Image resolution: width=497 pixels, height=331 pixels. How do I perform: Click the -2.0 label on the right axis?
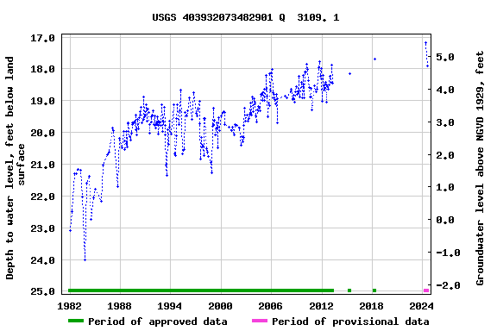click(x=448, y=285)
